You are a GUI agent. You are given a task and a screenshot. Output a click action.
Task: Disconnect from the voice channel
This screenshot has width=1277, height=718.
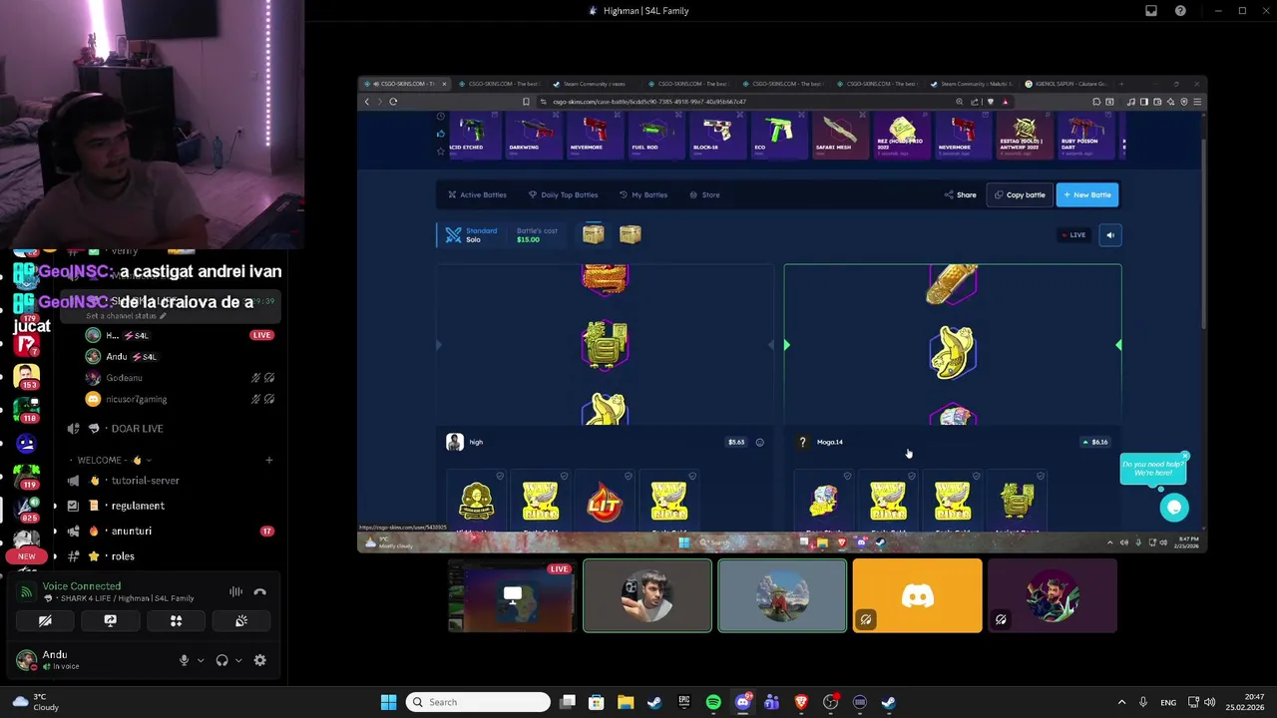coord(259,591)
